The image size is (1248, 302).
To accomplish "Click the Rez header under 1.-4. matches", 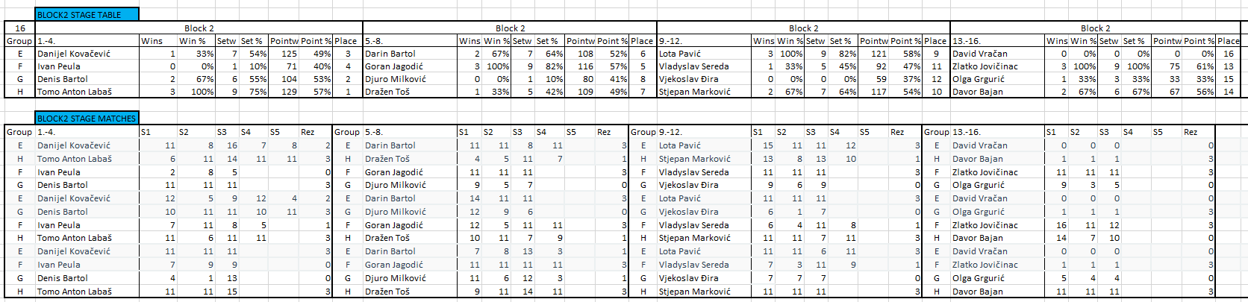I will point(307,132).
